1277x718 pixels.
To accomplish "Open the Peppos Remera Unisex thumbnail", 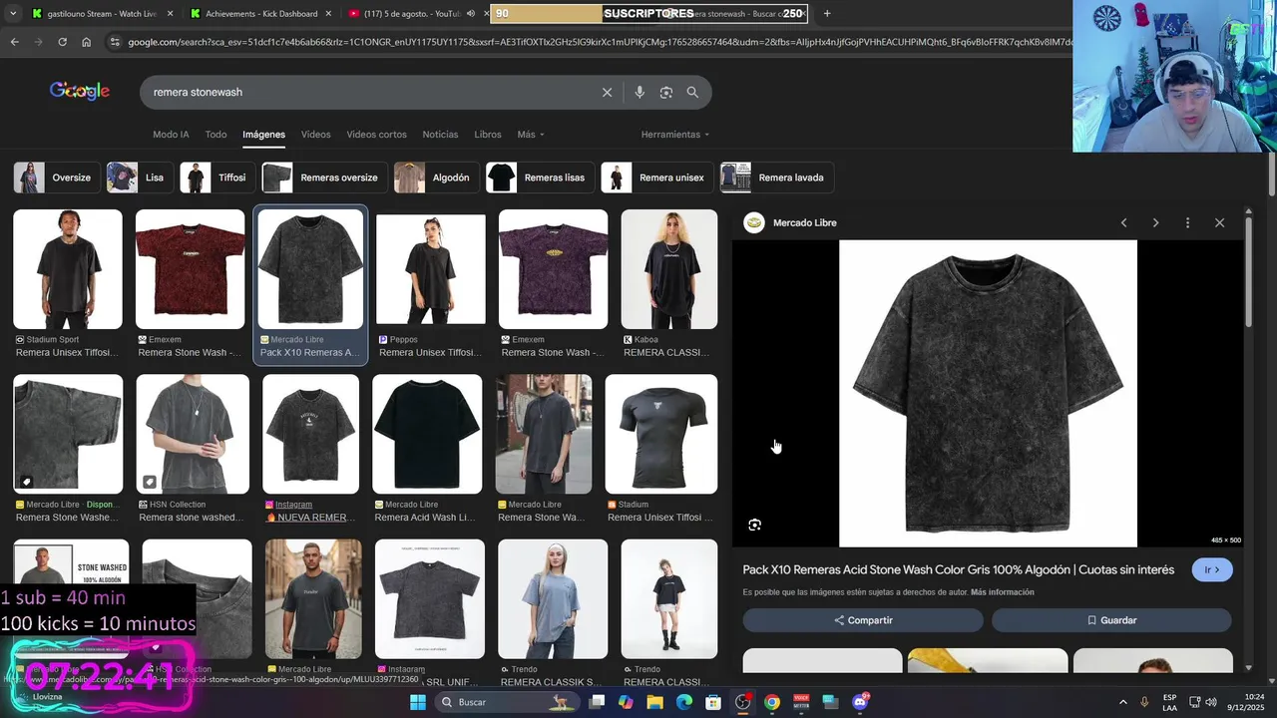I will click(x=431, y=269).
